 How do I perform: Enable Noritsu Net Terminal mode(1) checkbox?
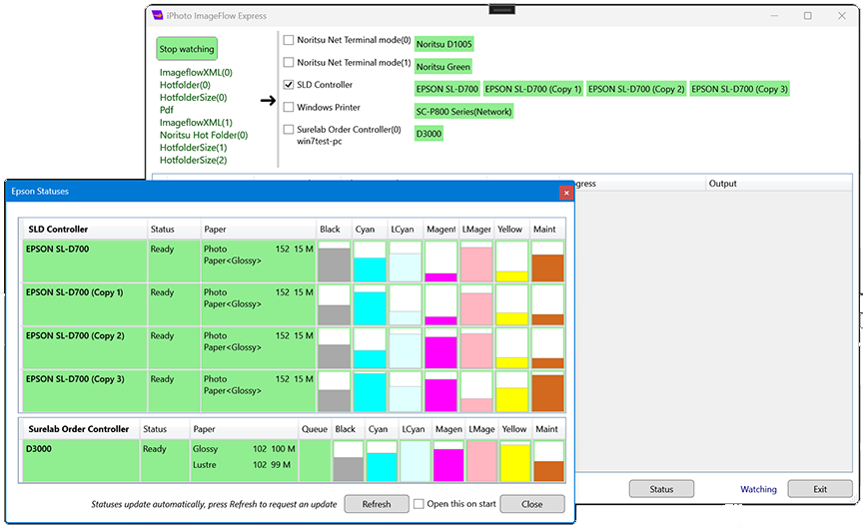pyautogui.click(x=289, y=62)
